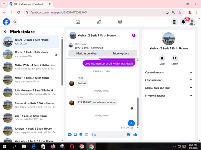The height and width of the screenshot is (150, 201).
Task: Mute the Yesica conversation
Action: (162, 59)
